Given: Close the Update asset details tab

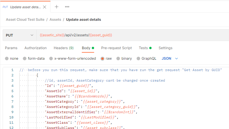Looking at the screenshot, I should point(45,7).
